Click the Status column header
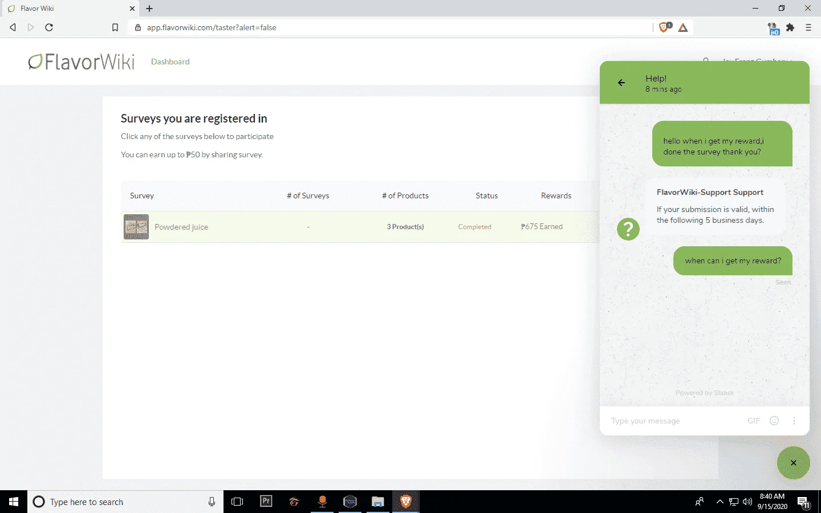Viewport: 821px width, 513px height. pos(487,196)
